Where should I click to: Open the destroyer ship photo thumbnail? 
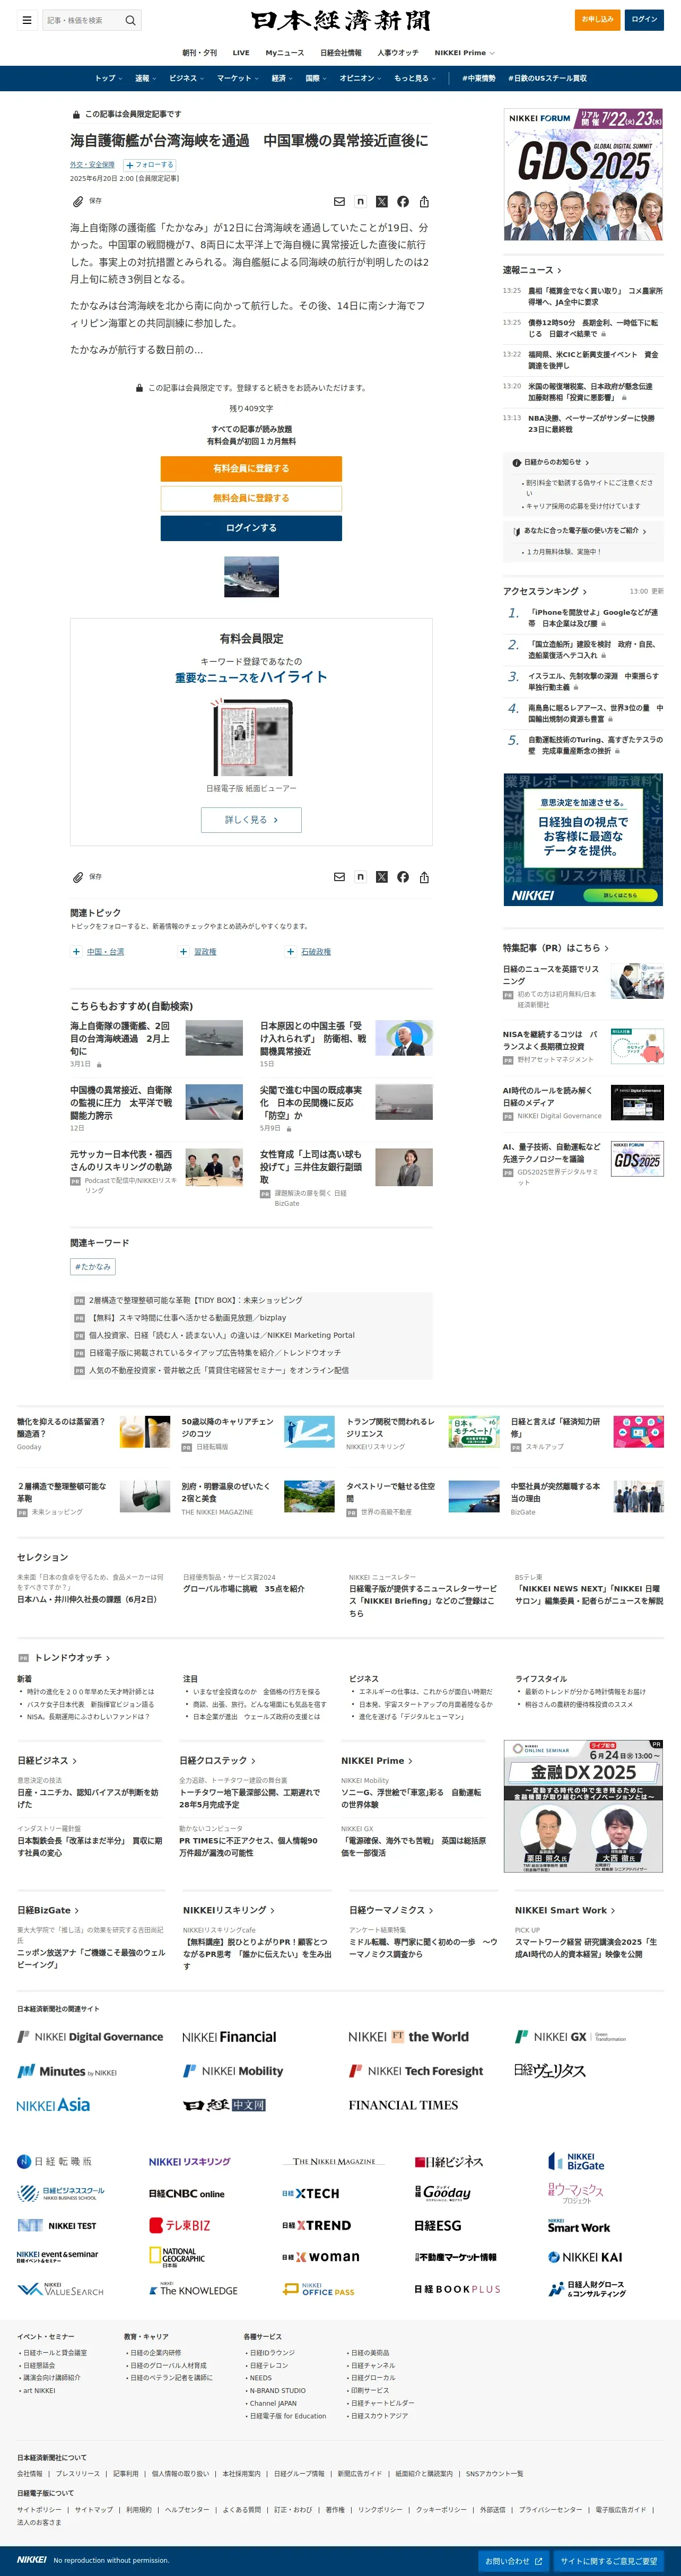(x=251, y=577)
